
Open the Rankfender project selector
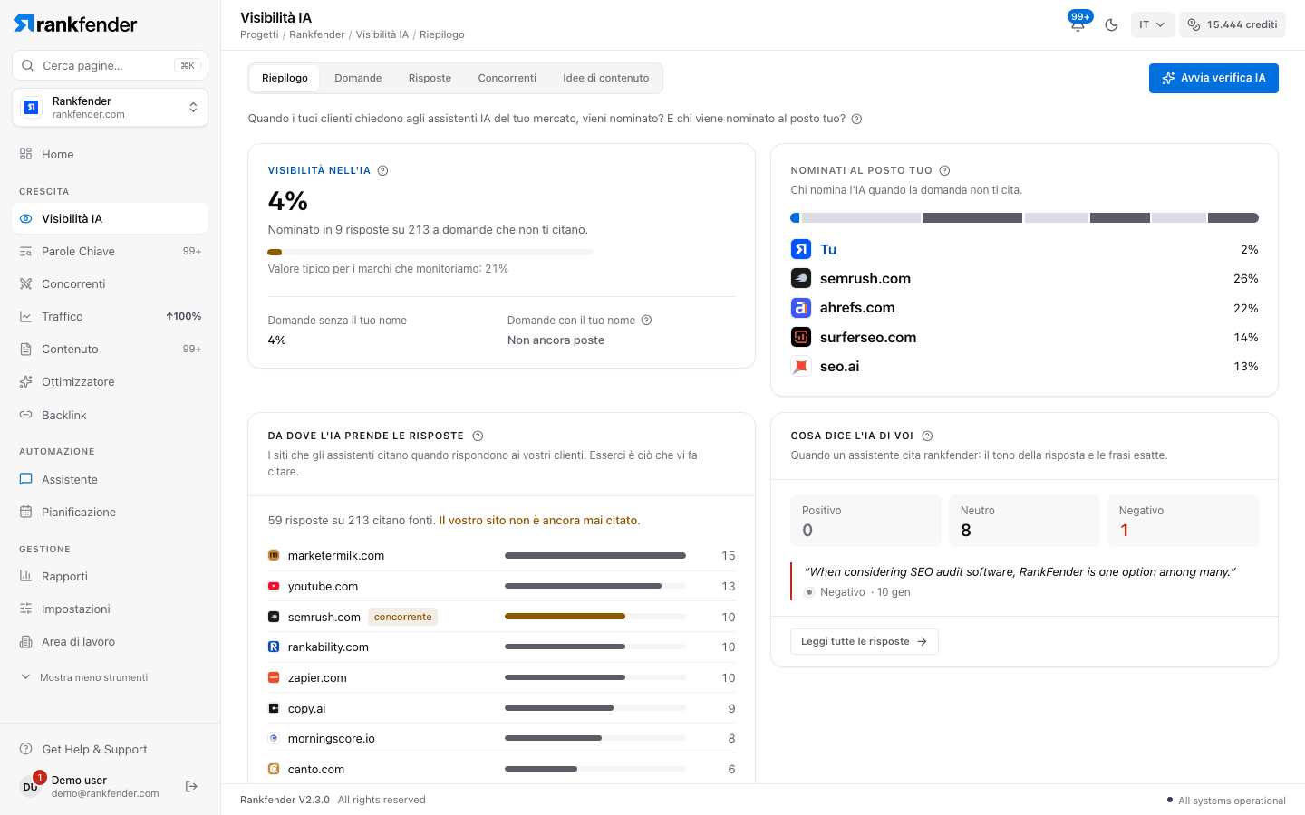click(x=110, y=108)
